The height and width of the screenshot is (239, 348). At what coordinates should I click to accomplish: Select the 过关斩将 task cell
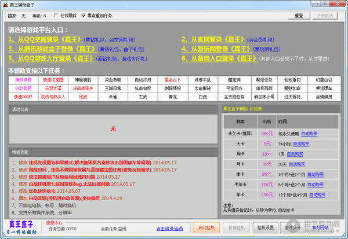tap(292, 97)
